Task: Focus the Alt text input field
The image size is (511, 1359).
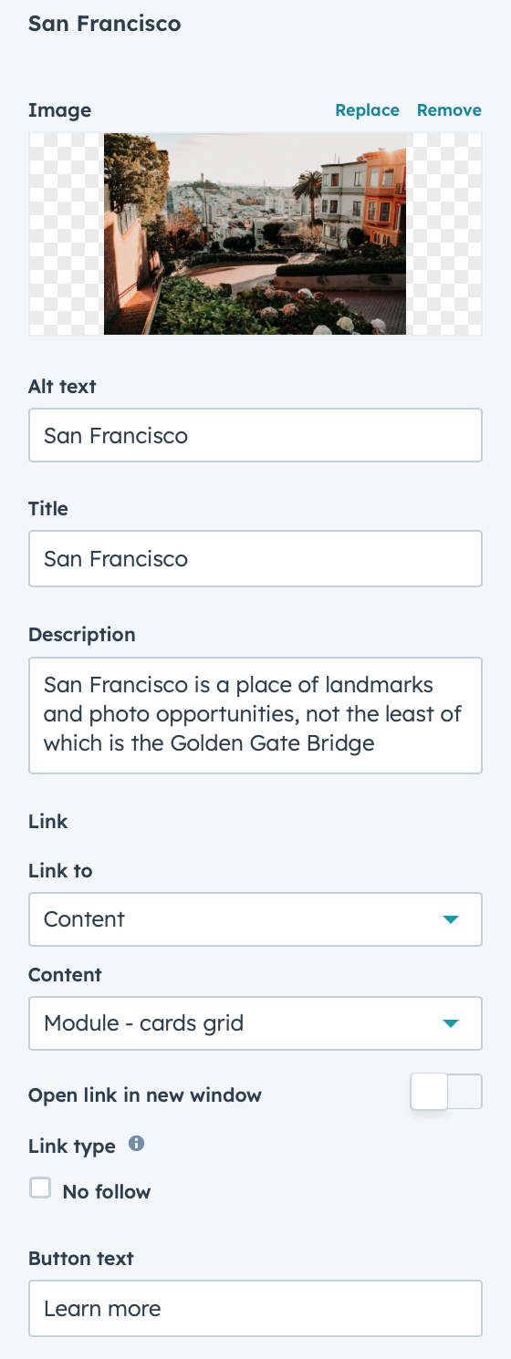Action: tap(255, 435)
